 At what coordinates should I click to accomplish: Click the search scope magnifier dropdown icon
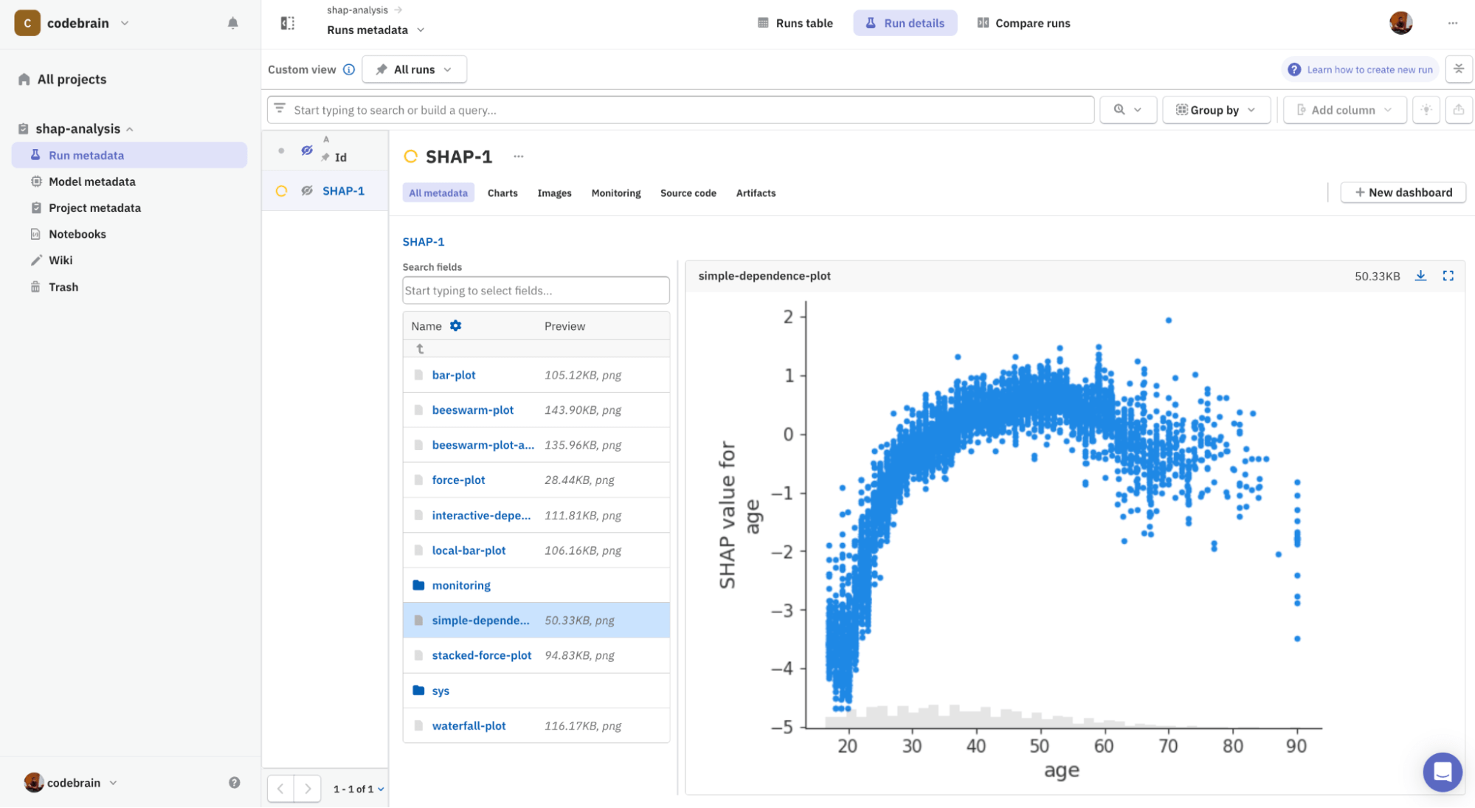coord(1127,109)
